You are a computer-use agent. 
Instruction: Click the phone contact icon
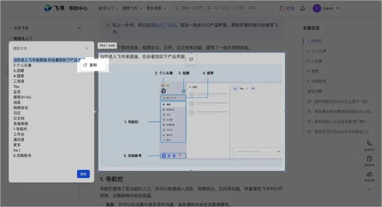(369, 143)
